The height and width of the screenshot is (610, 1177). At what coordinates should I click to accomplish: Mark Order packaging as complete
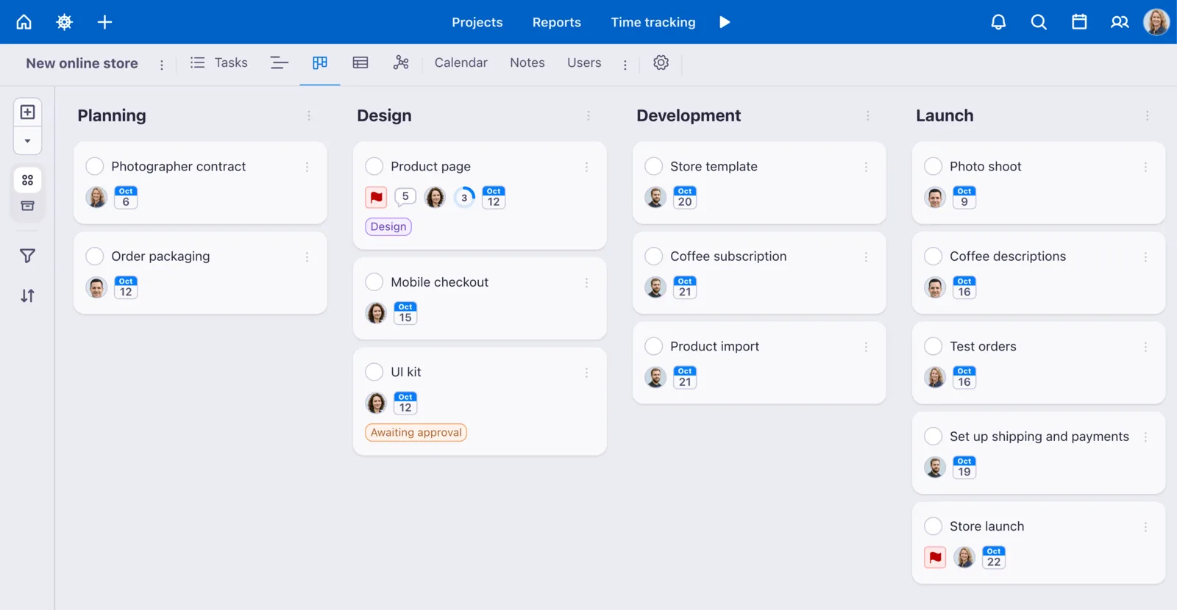(x=95, y=256)
